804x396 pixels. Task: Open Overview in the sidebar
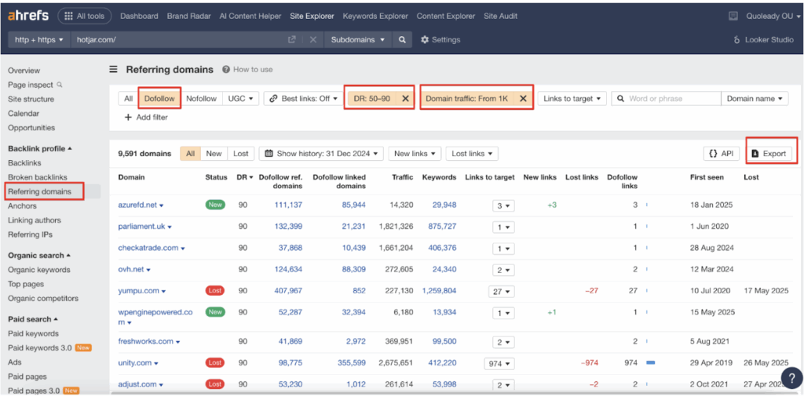tap(24, 71)
